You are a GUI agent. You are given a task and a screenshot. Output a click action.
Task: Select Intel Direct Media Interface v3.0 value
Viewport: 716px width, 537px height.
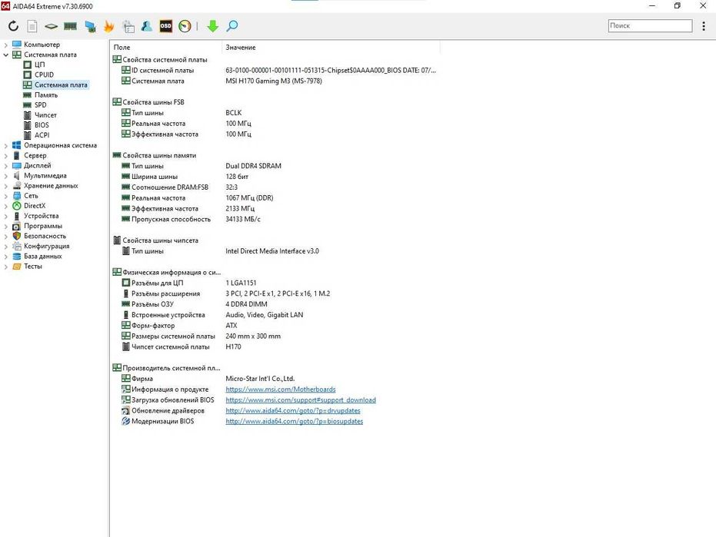272,251
